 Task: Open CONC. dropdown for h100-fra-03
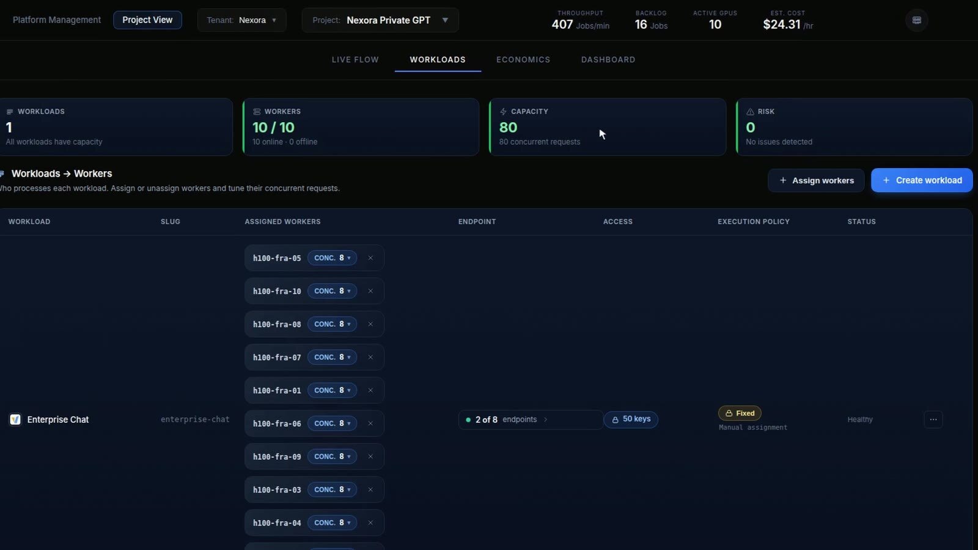click(332, 490)
